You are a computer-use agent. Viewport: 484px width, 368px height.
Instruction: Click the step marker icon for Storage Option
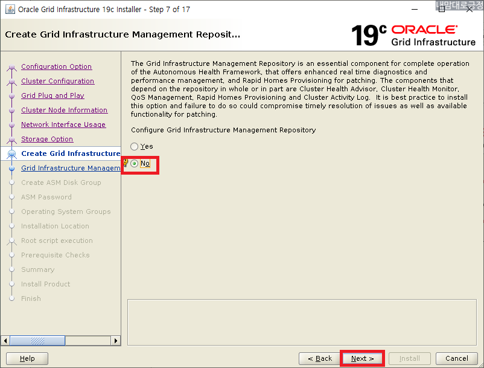[x=11, y=140]
